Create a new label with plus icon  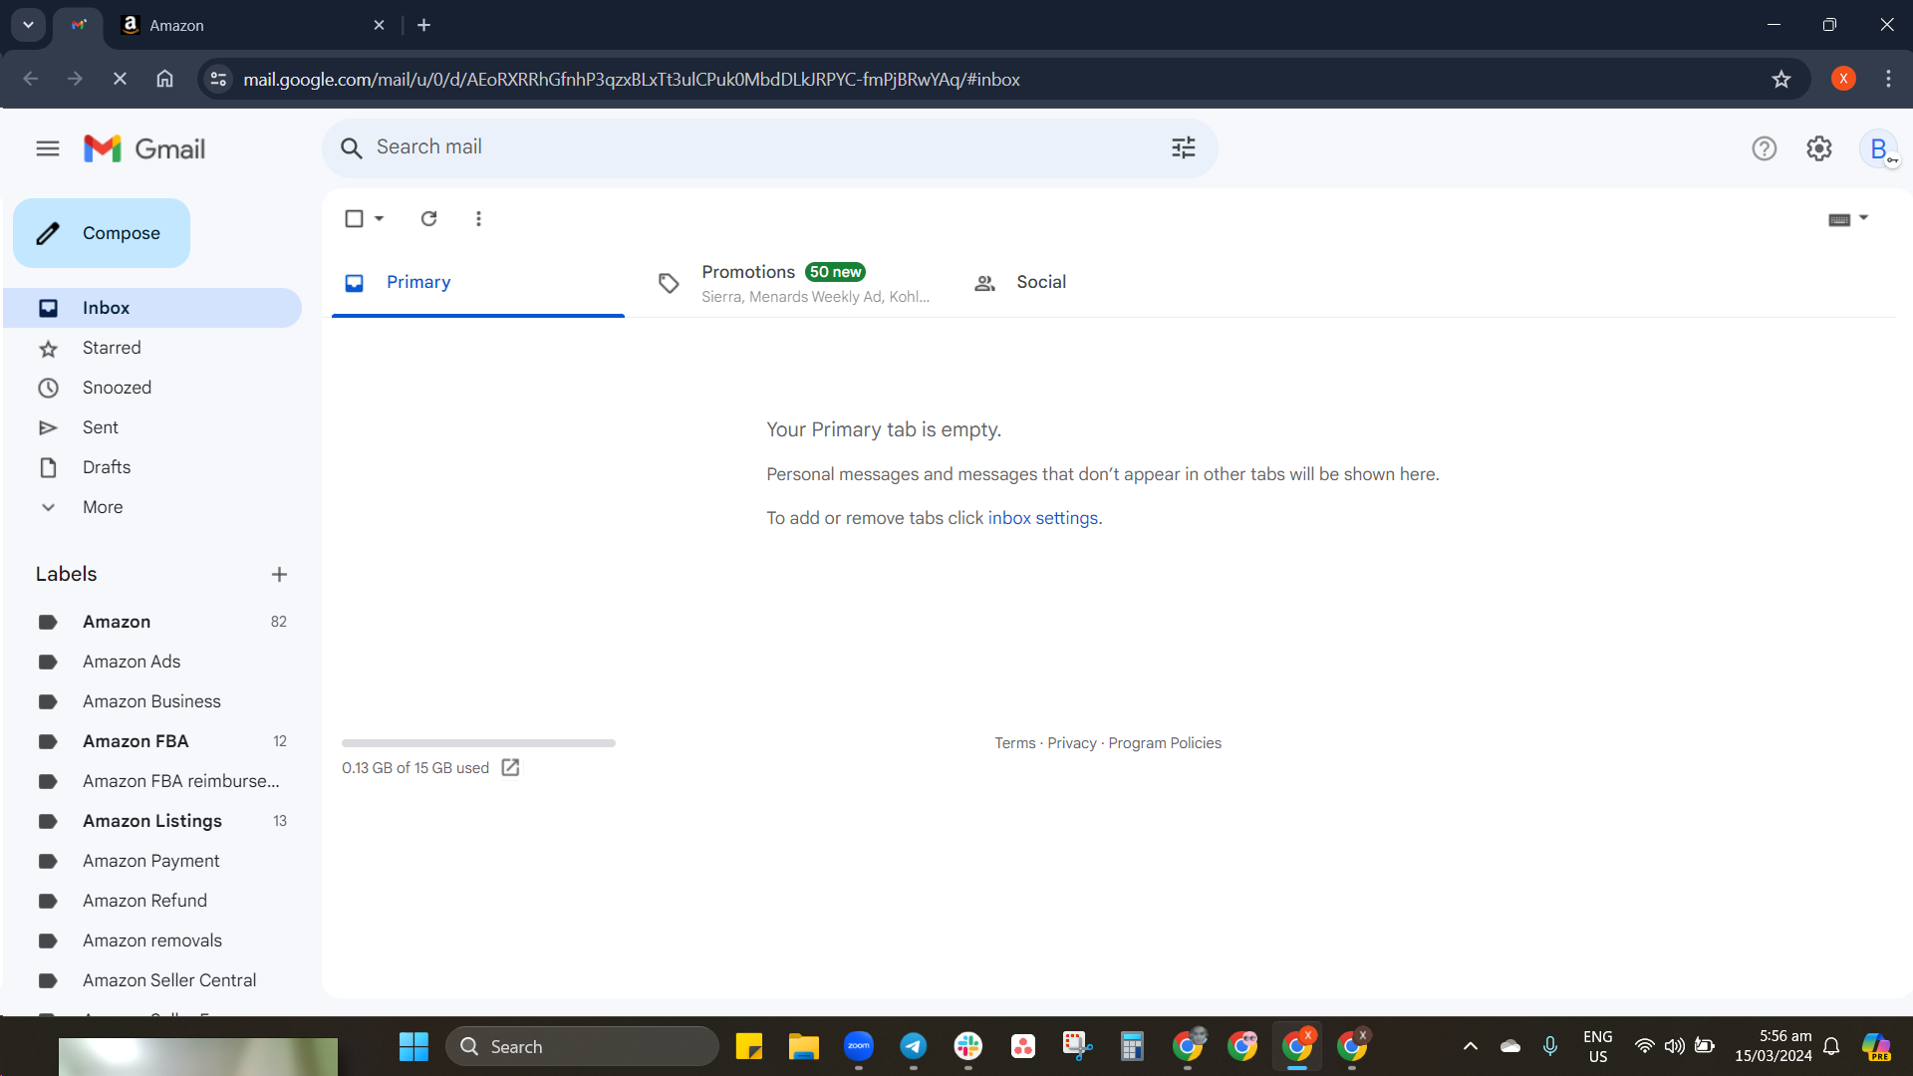(x=279, y=575)
